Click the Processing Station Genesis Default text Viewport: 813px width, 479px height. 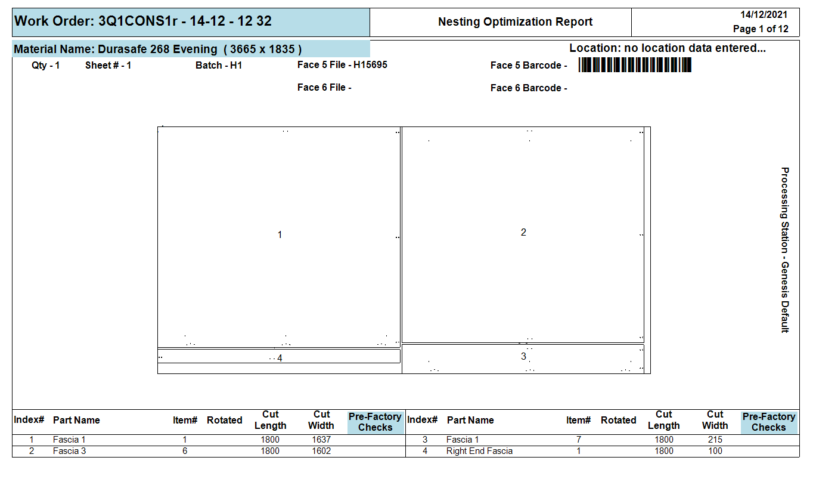(x=785, y=250)
